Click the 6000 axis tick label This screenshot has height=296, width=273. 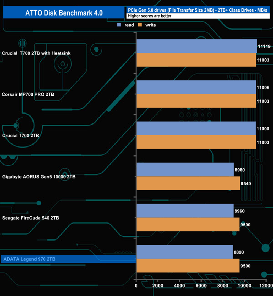click(201, 286)
